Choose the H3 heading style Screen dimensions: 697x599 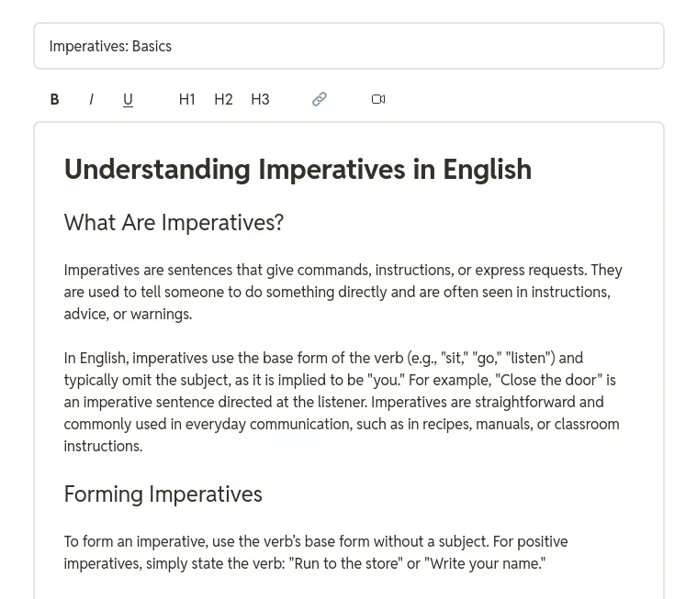coord(260,99)
